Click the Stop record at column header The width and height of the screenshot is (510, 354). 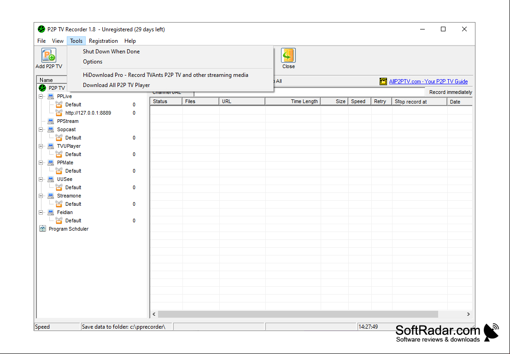click(420, 101)
